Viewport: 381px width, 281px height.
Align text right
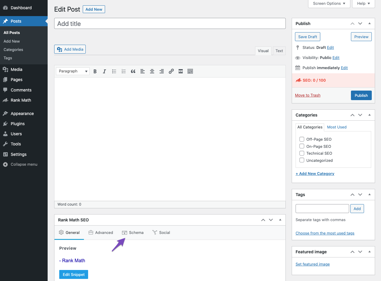click(x=162, y=71)
